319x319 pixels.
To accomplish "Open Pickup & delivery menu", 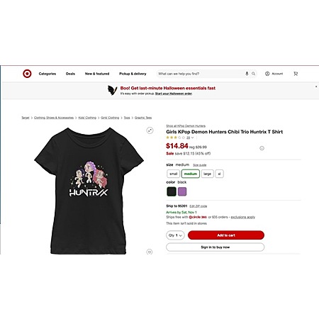I will [x=133, y=74].
